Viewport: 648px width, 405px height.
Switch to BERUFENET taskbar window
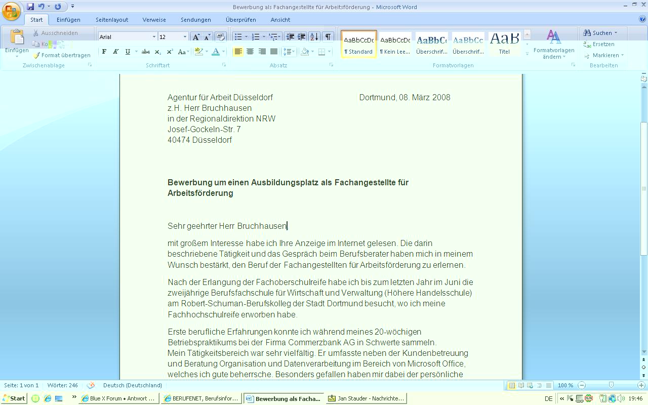coord(201,398)
